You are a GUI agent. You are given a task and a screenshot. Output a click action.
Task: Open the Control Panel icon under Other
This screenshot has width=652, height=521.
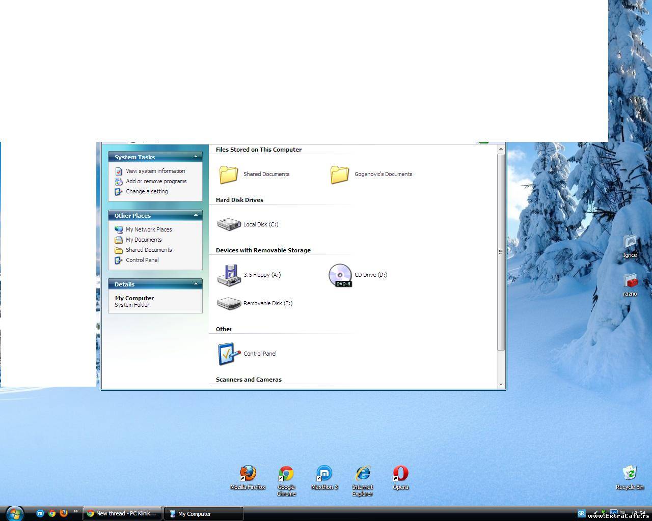pyautogui.click(x=229, y=354)
